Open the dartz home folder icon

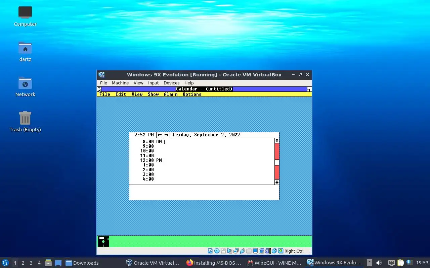coord(25,52)
